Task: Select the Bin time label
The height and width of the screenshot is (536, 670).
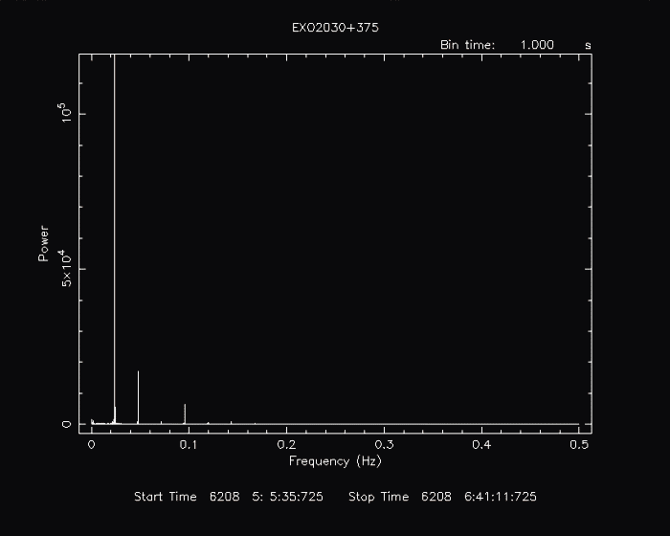Action: (467, 45)
